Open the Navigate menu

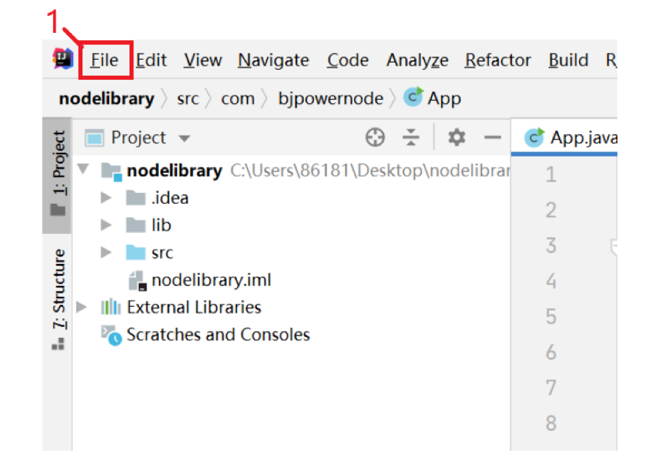273,60
